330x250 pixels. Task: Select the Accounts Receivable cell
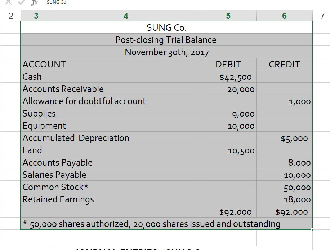tap(111, 88)
